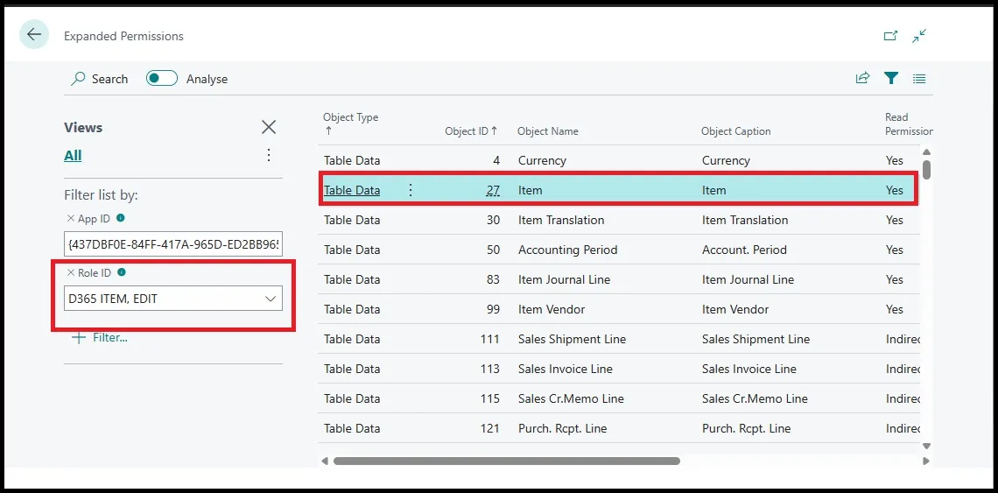Image resolution: width=998 pixels, height=493 pixels.
Task: Click Object ID 83 cell
Action: click(x=493, y=279)
